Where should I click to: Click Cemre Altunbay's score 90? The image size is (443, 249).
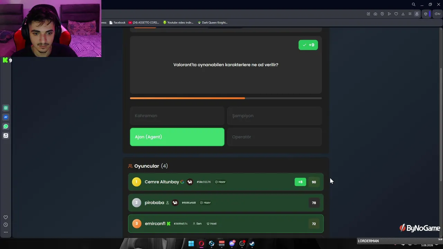[x=314, y=182]
